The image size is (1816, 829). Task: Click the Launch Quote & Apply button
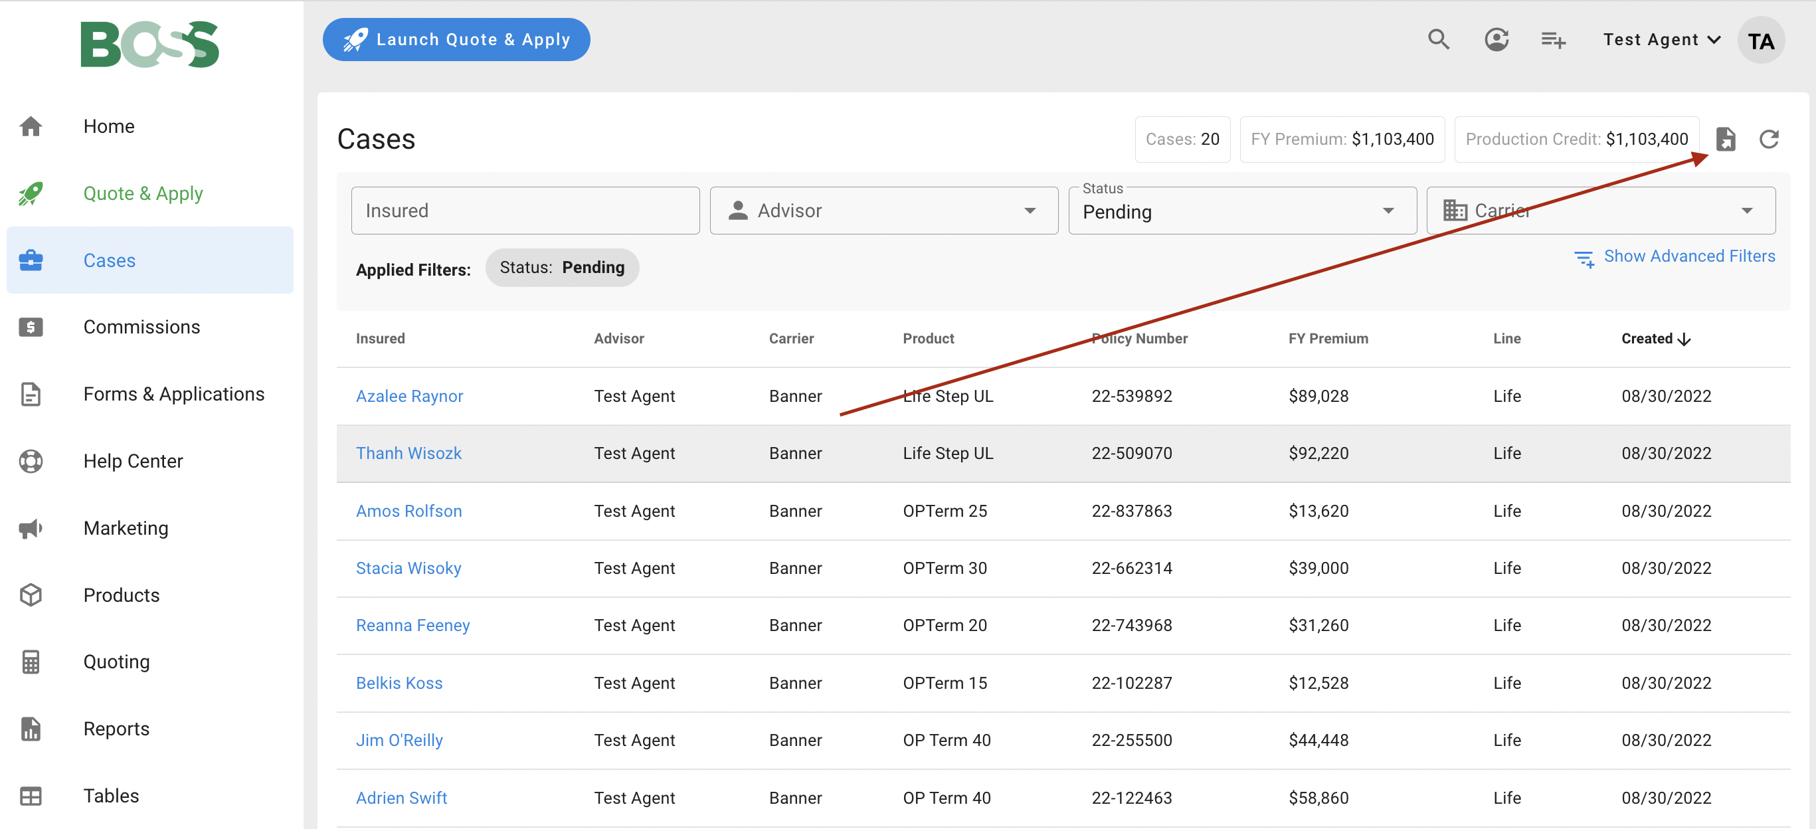(456, 39)
